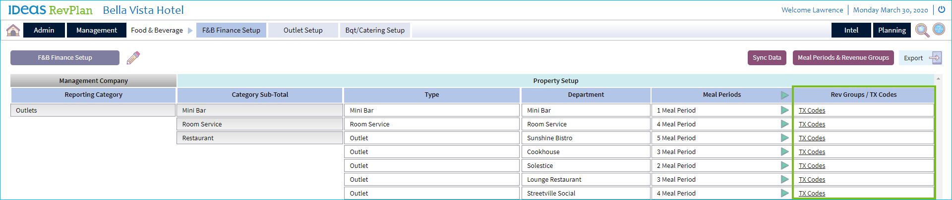This screenshot has height=200, width=952.
Task: Expand Meal Periods column header arrow
Action: [x=784, y=95]
